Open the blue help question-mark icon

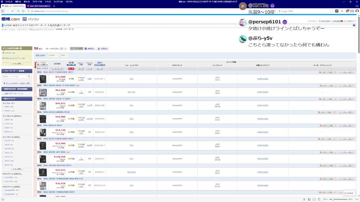tap(354, 25)
